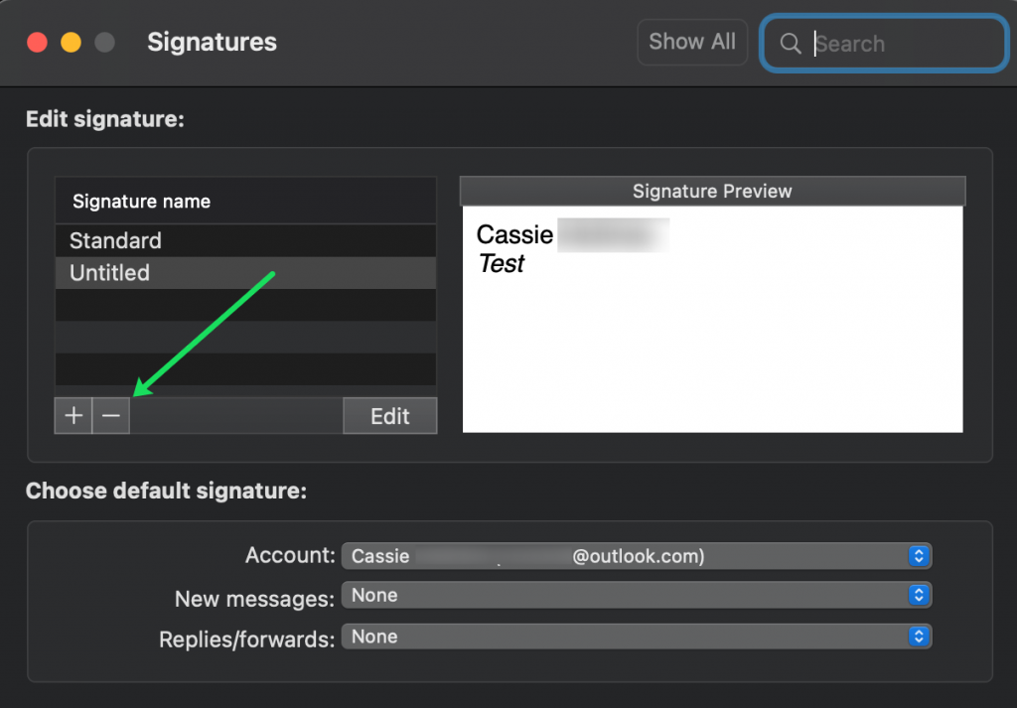Click the preview area showing Cassie's signature
1017x708 pixels.
point(711,318)
